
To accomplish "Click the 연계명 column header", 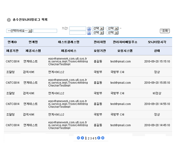I will (x=33, y=42).
